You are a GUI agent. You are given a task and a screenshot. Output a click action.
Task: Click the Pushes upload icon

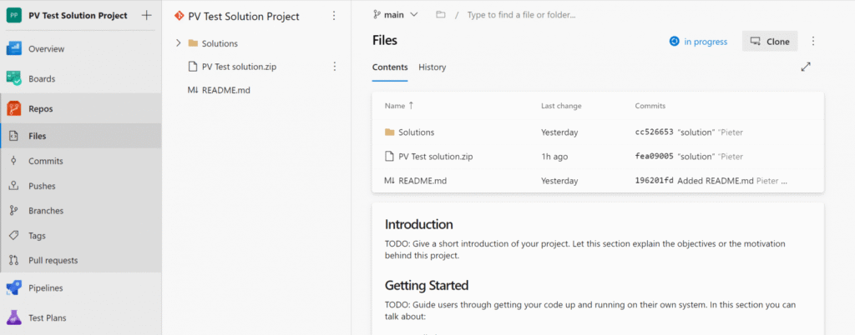(14, 186)
